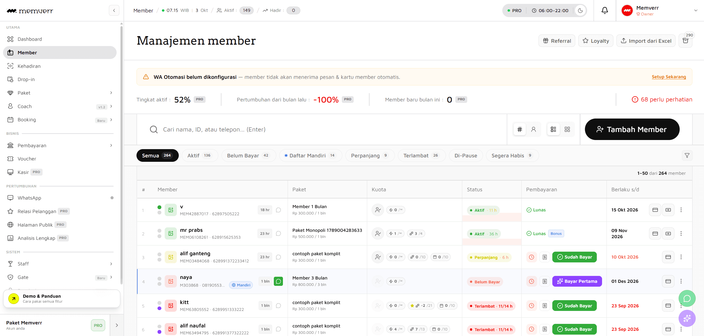Select the Daftar Mandiri filter tab
Screen dimensions: 704x336
311,155
